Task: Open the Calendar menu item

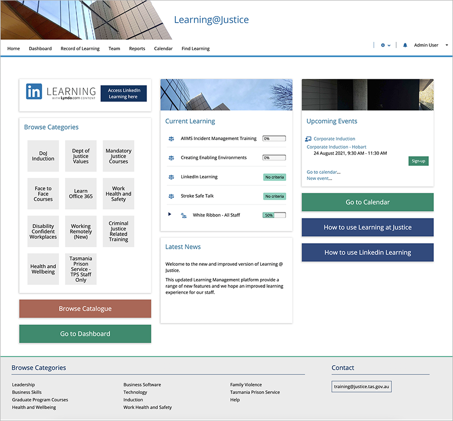Action: click(x=163, y=49)
